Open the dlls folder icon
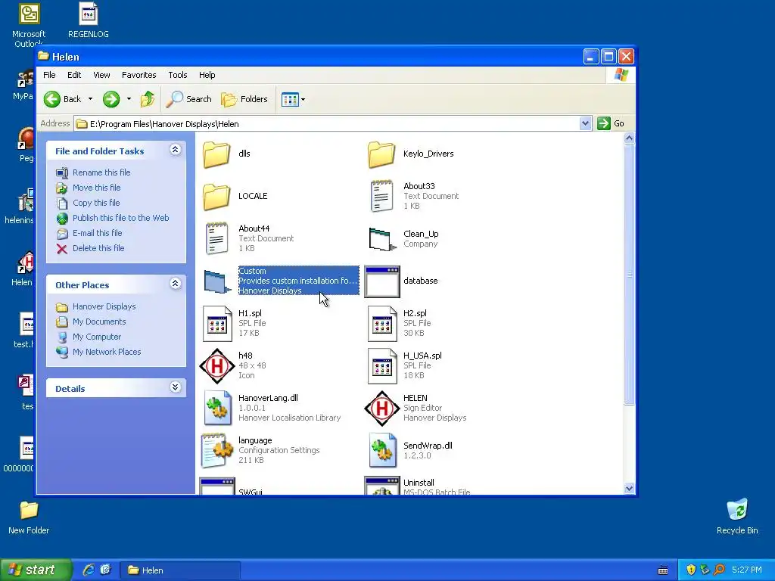Screen dimensions: 775x581 click(216, 154)
